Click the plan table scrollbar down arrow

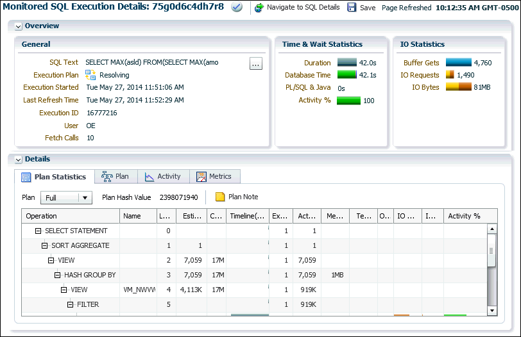click(x=492, y=310)
